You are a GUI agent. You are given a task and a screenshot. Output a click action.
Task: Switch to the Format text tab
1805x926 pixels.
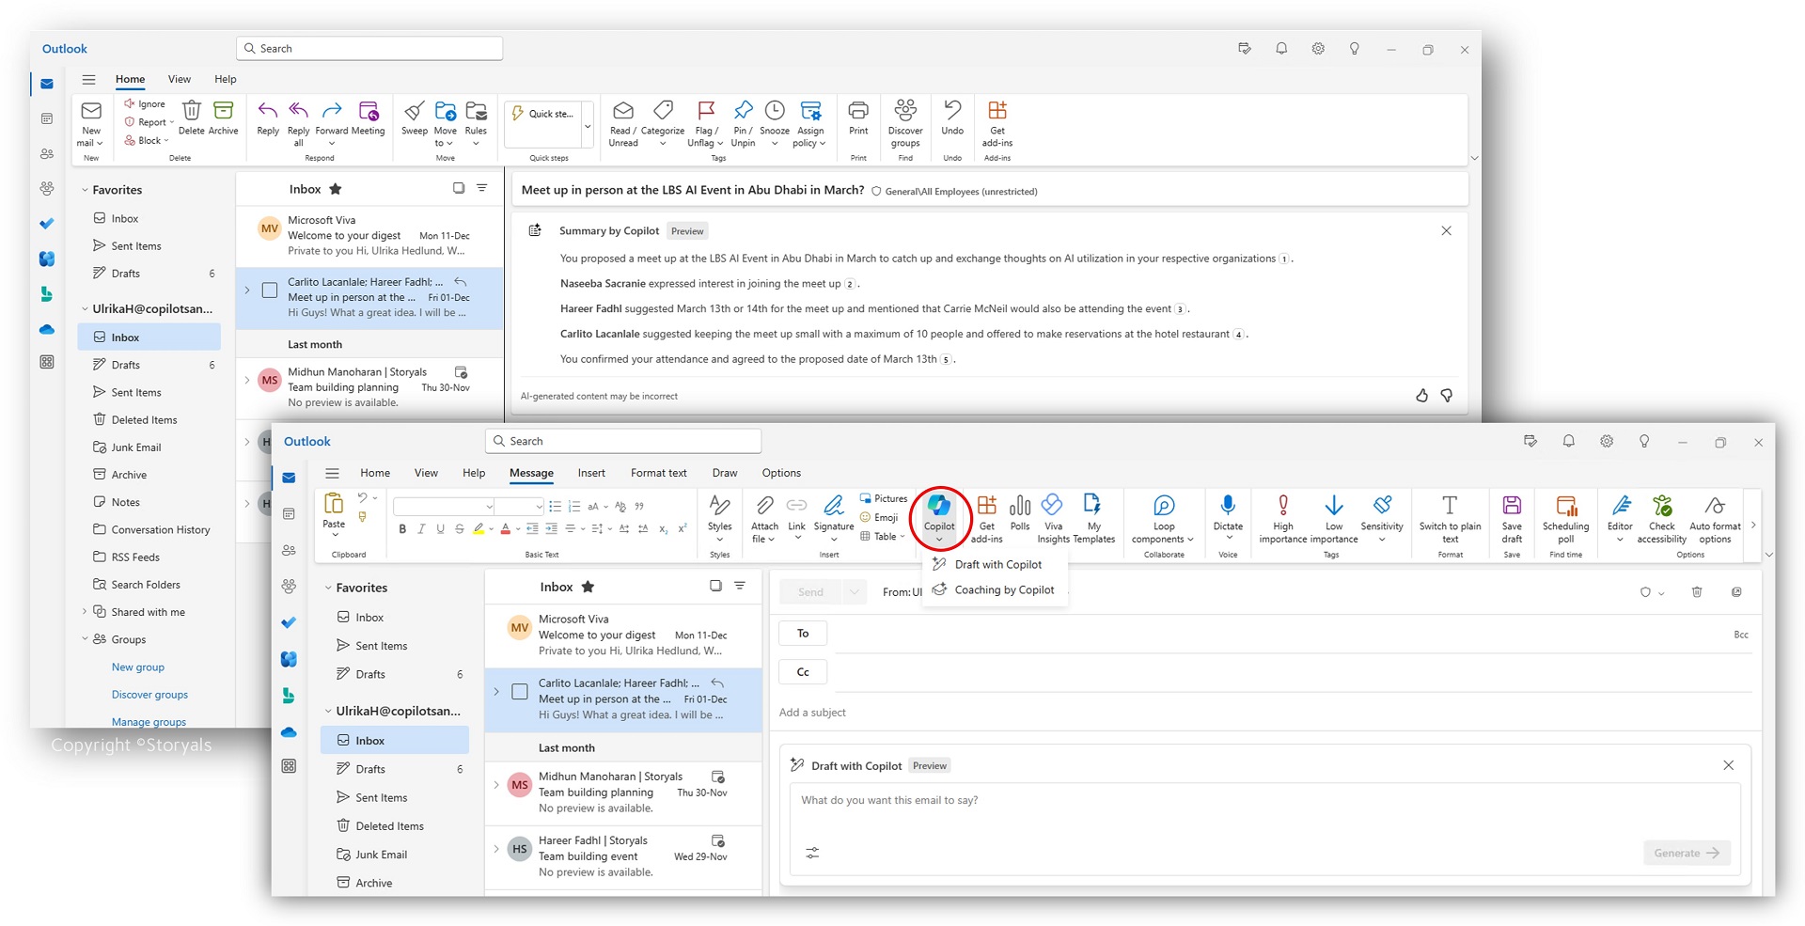click(x=658, y=473)
